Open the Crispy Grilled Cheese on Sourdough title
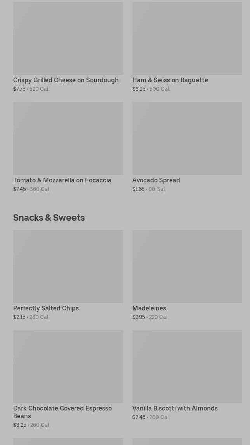The height and width of the screenshot is (445, 250). coord(66,80)
